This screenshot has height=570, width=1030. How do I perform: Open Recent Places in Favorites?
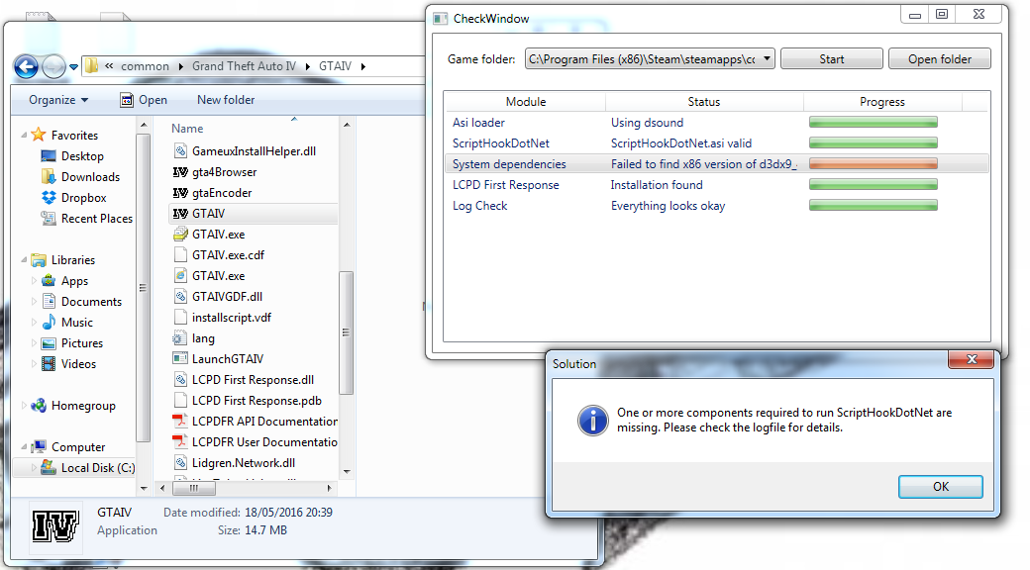click(x=97, y=219)
